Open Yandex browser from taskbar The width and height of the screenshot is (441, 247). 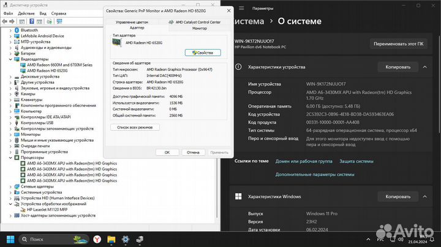point(97,240)
